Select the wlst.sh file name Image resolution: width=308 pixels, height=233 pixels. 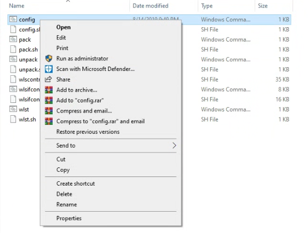[27, 119]
